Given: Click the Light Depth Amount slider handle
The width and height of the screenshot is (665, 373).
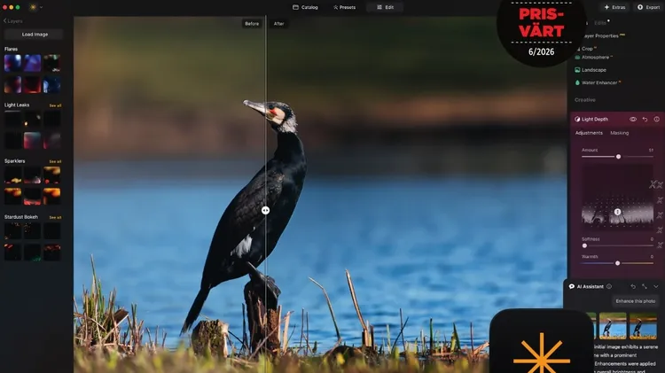Looking at the screenshot, I should pos(618,157).
